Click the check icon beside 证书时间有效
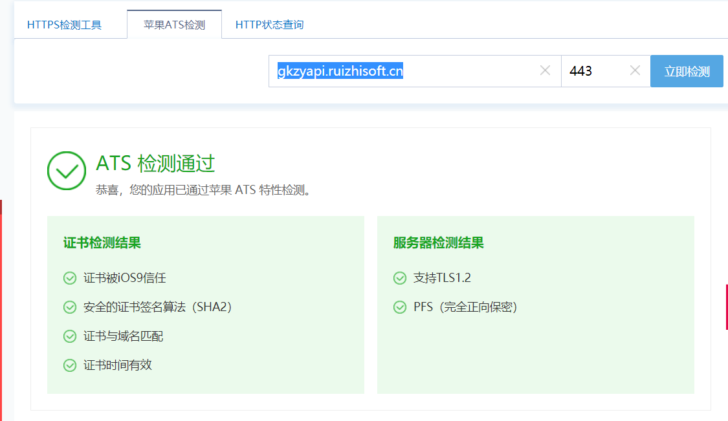The image size is (728, 421). point(70,365)
